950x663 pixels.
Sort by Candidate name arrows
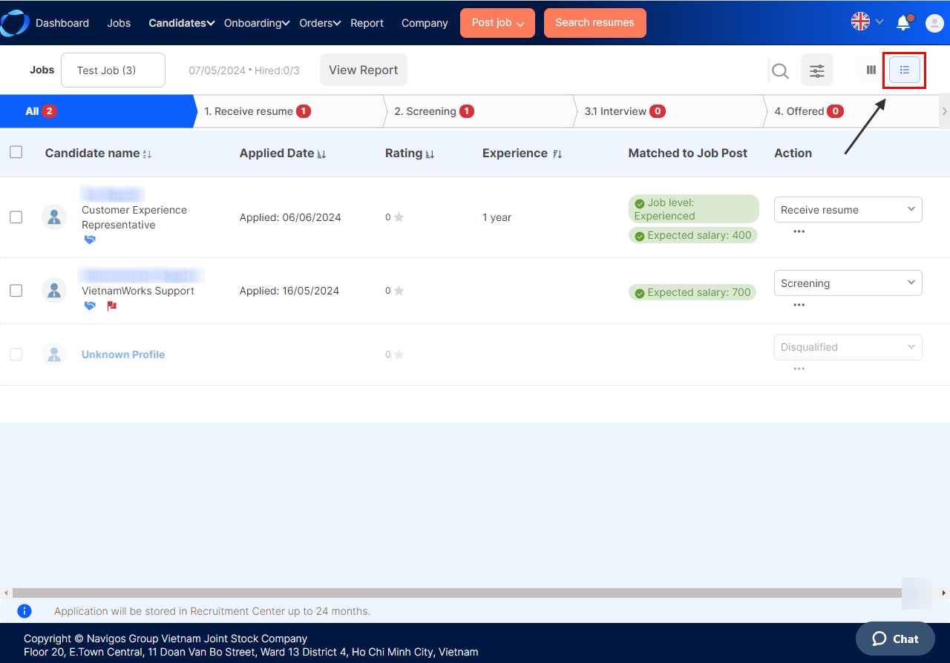click(147, 154)
